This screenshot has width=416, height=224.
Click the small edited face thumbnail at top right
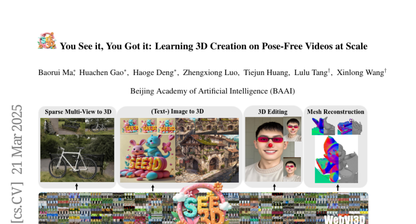tap(292, 129)
